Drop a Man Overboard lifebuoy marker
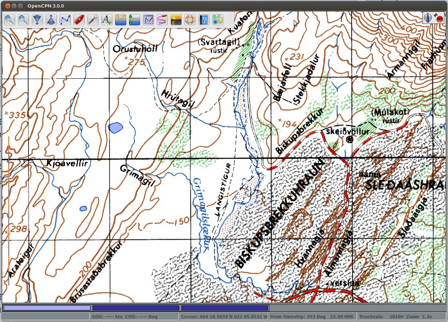448x322 pixels. [x=190, y=20]
